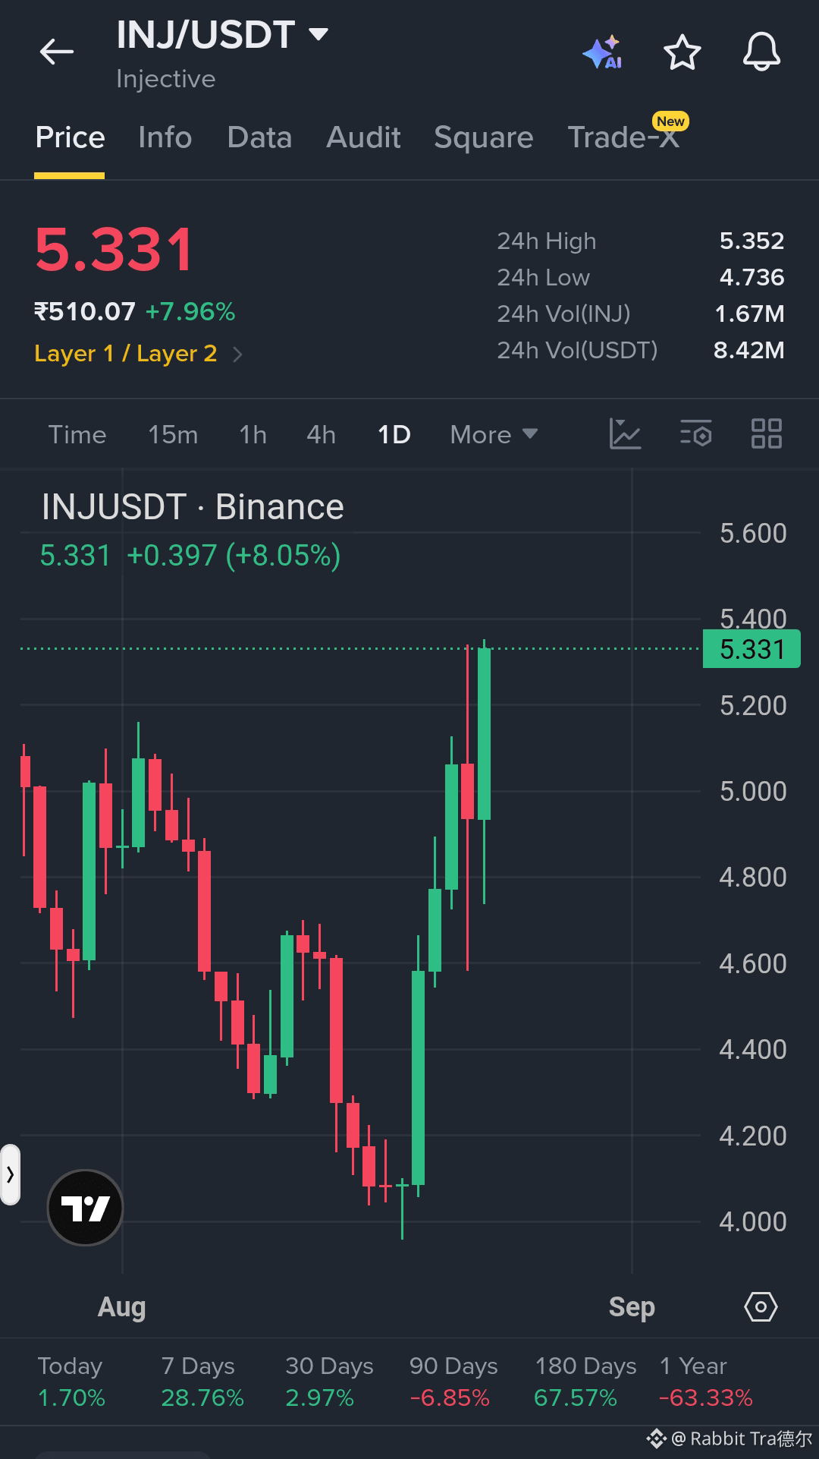Tap the +7.96% change percentage
Screen dimensions: 819x1459
click(190, 312)
